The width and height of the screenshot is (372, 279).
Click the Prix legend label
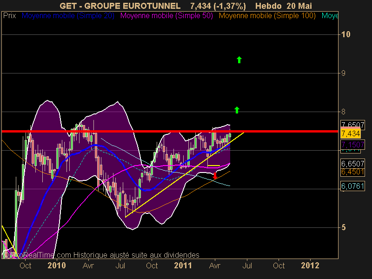tap(9, 16)
